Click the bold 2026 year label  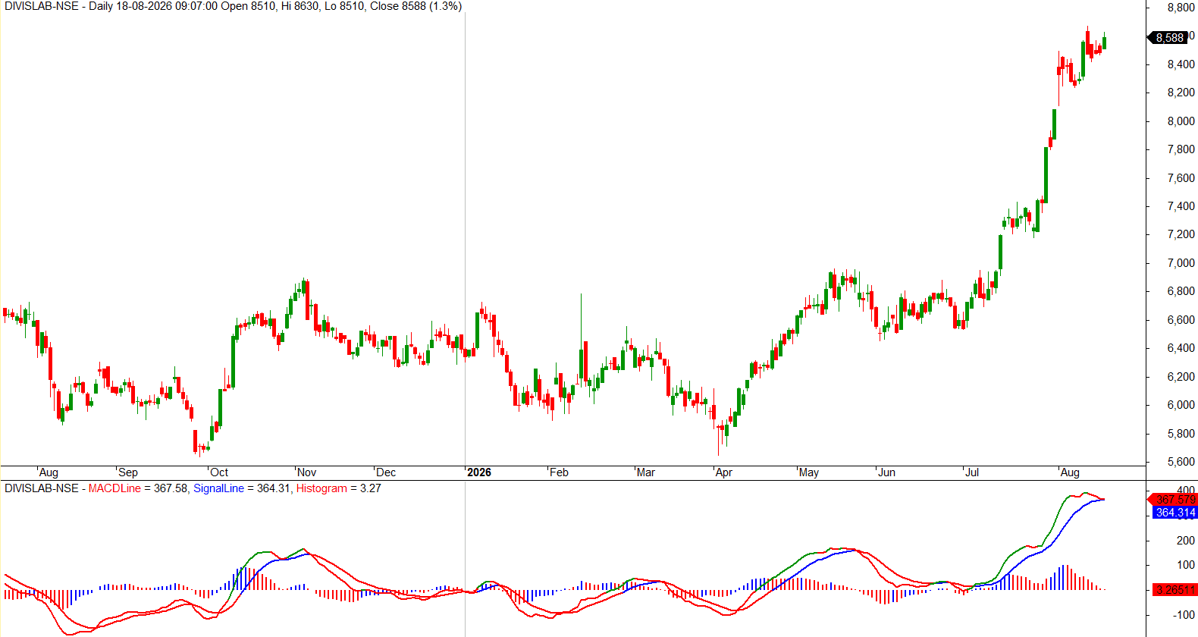[479, 472]
